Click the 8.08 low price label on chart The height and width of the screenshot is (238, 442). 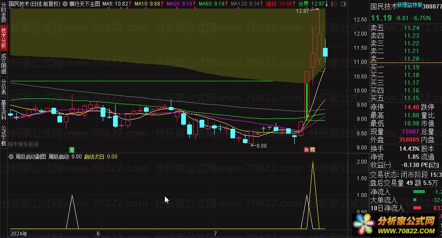pyautogui.click(x=261, y=146)
